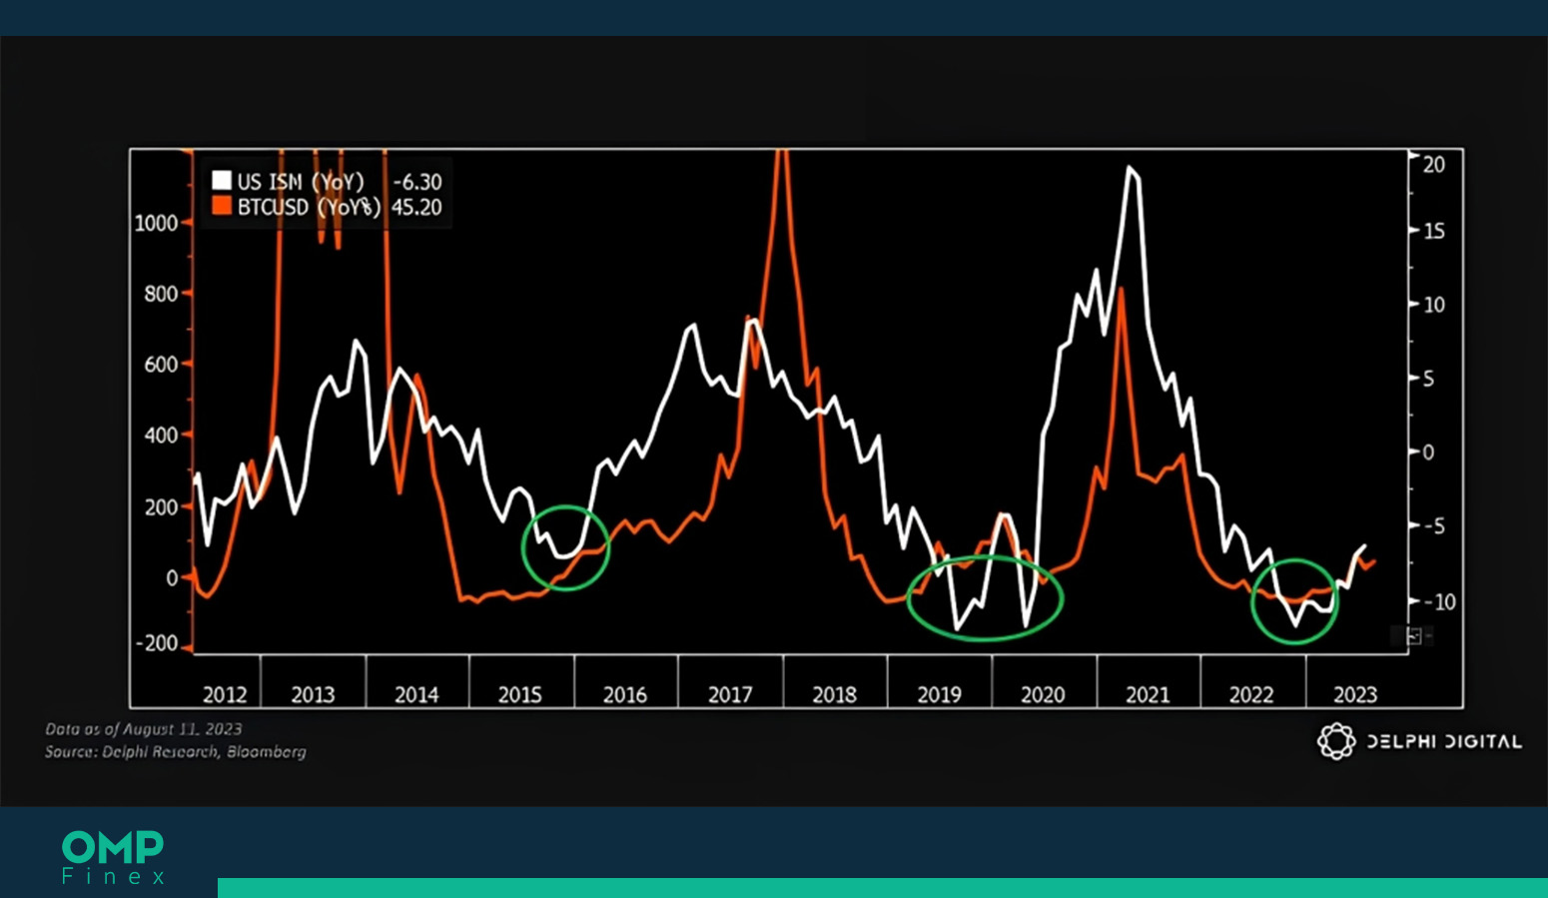The image size is (1548, 898).
Task: Click the 2014 x-axis label
Action: [x=416, y=694]
